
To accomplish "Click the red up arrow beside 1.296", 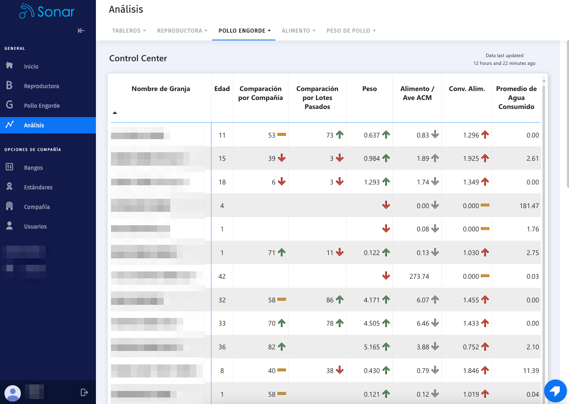I will (x=485, y=134).
